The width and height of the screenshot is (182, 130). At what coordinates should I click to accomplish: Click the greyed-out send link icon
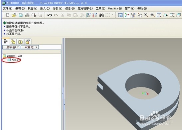[x=40, y=15]
